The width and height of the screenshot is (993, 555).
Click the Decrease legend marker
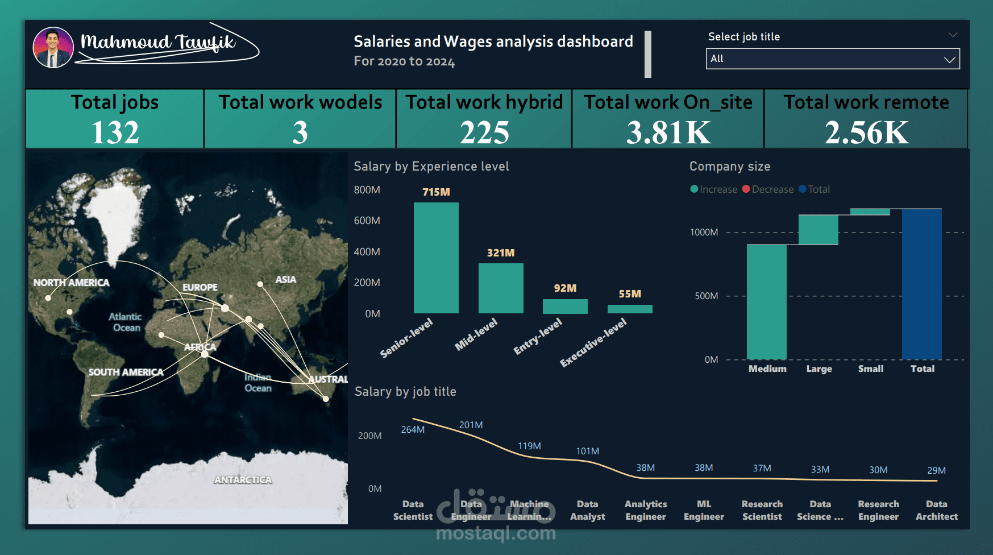tap(746, 189)
